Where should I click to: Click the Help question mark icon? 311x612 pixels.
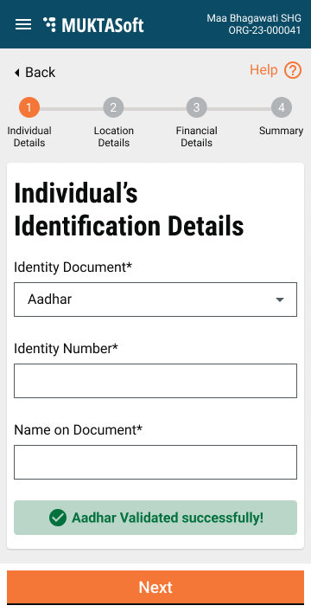tap(293, 71)
